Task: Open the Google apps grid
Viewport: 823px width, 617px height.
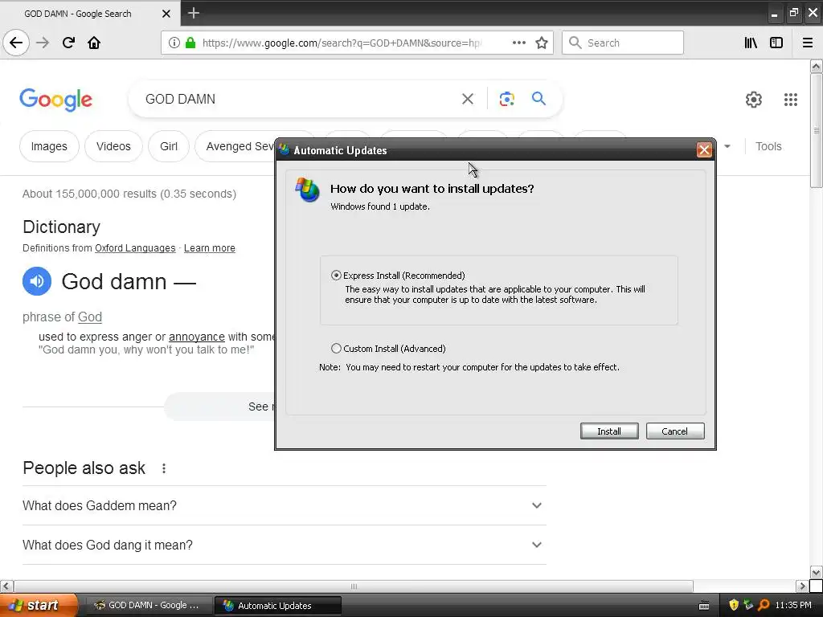Action: tap(791, 99)
